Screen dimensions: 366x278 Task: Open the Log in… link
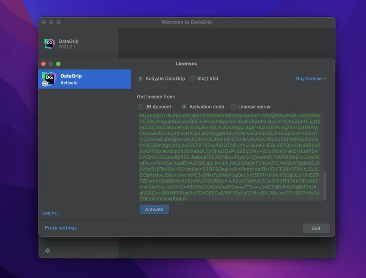pos(51,213)
